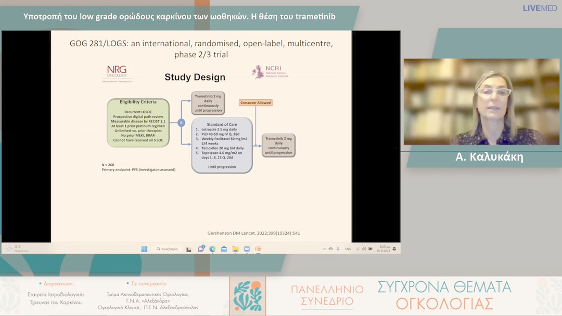Open the volume speaker tray icon
The width and height of the screenshot is (562, 316).
point(364,249)
